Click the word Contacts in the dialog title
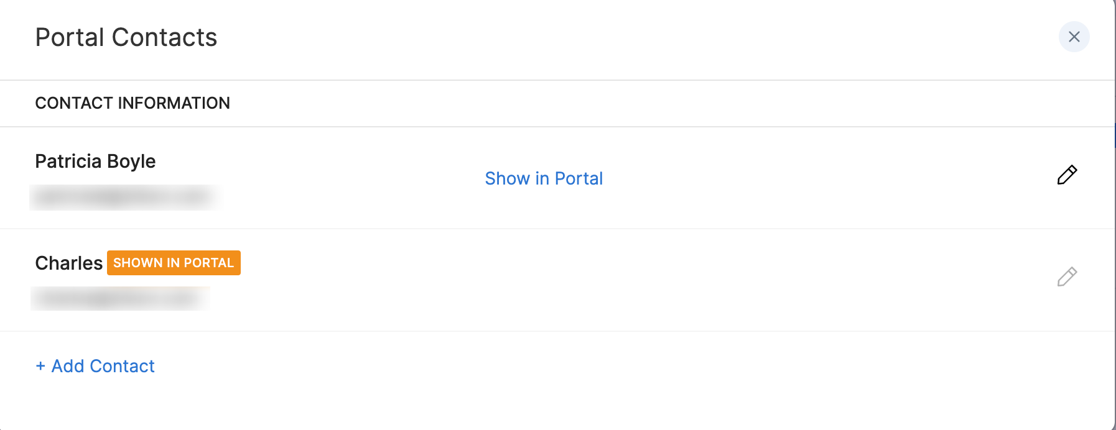Viewport: 1116px width, 430px height. tap(164, 37)
